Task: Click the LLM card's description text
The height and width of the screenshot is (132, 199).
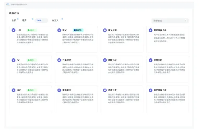Action: tap(32, 38)
